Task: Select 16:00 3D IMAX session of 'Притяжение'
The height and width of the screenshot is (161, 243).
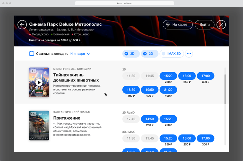Action: [x=187, y=138]
